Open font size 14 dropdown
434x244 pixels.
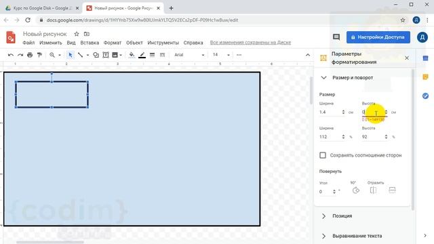221,55
